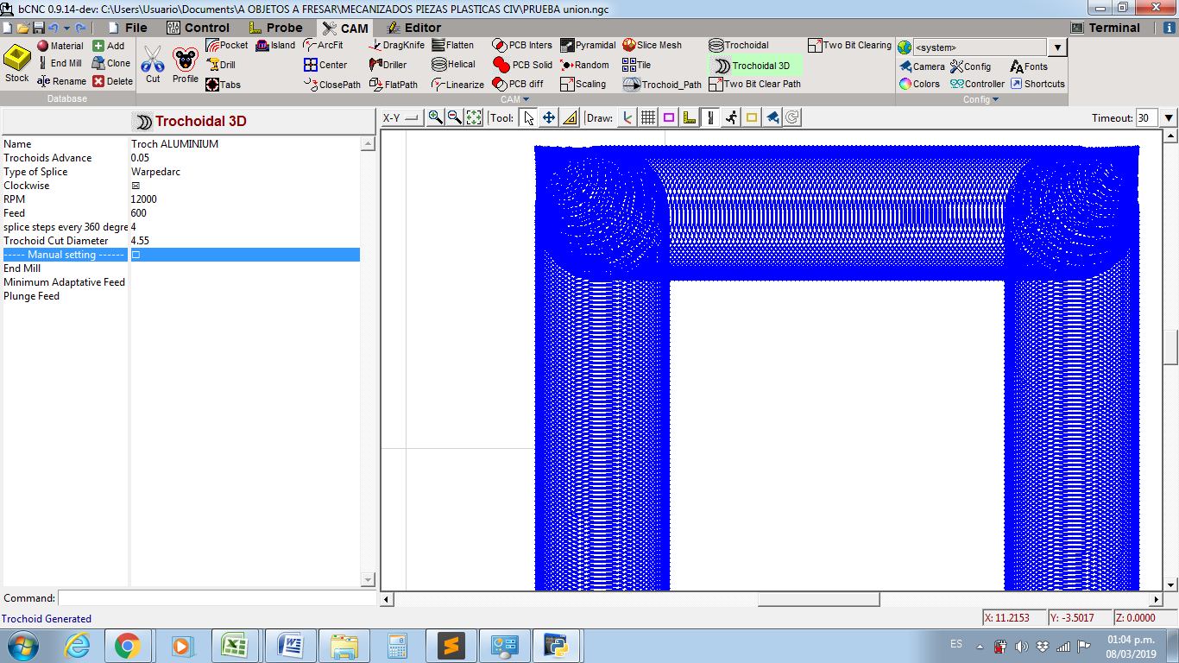This screenshot has height=663, width=1179.
Task: Open the X-Y view dropdown
Action: click(x=401, y=118)
